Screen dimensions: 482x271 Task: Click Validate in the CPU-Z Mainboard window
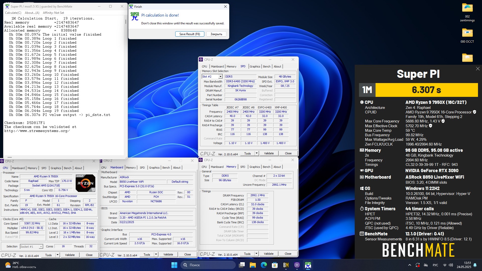tap(168, 254)
